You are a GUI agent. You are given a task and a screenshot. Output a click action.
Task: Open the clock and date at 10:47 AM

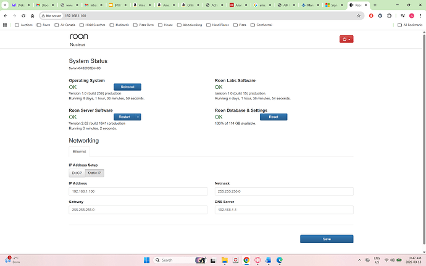pyautogui.click(x=413, y=260)
